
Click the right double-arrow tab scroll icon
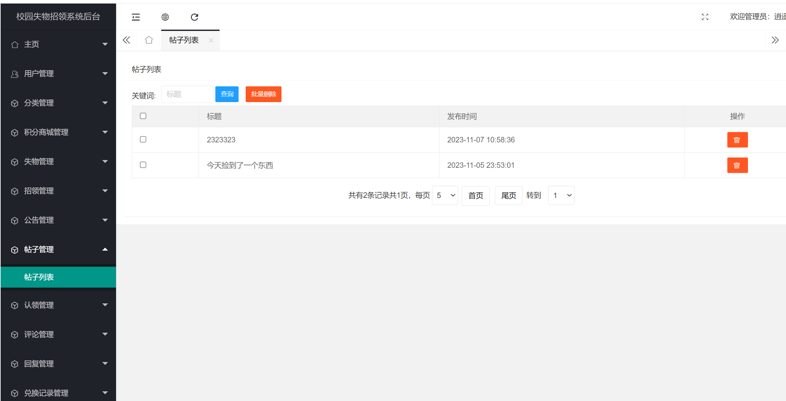click(x=775, y=40)
